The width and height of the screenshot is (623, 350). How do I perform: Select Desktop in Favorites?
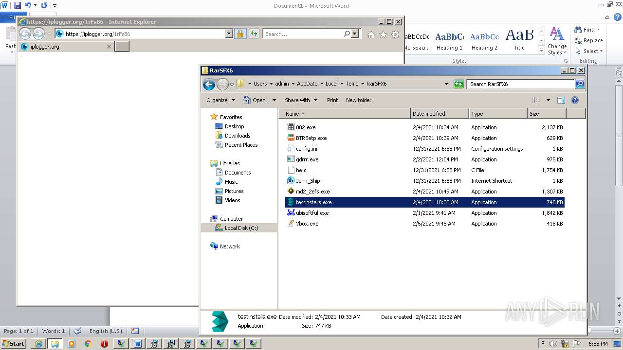234,126
